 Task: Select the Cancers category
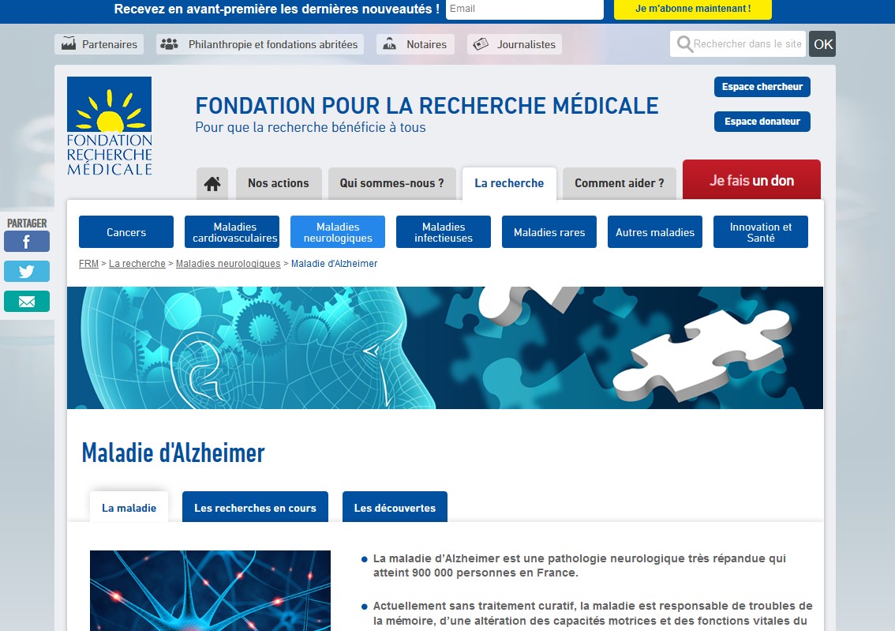[x=126, y=232]
